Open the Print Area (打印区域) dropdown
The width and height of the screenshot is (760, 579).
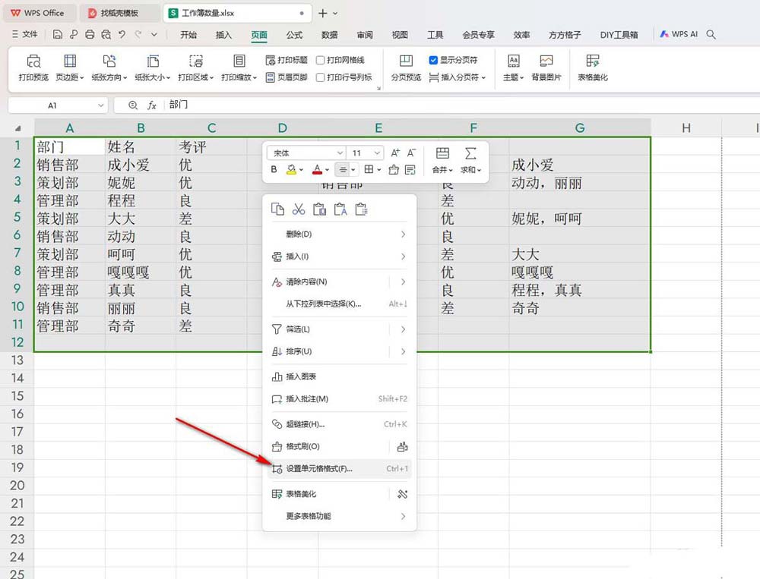click(196, 68)
